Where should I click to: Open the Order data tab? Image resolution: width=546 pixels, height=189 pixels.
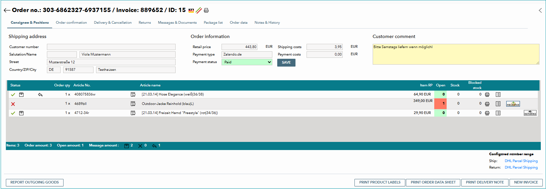pos(238,23)
